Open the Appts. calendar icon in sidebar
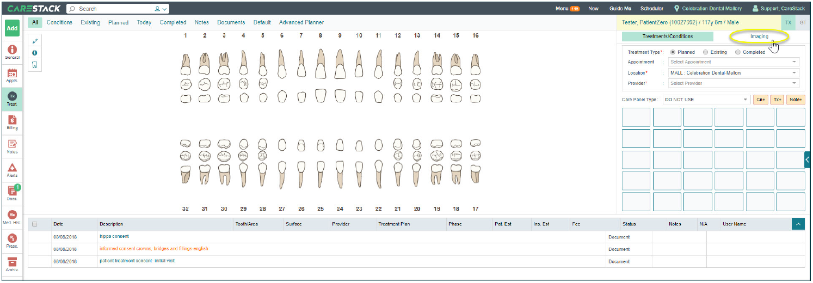813x283 pixels. click(x=12, y=75)
